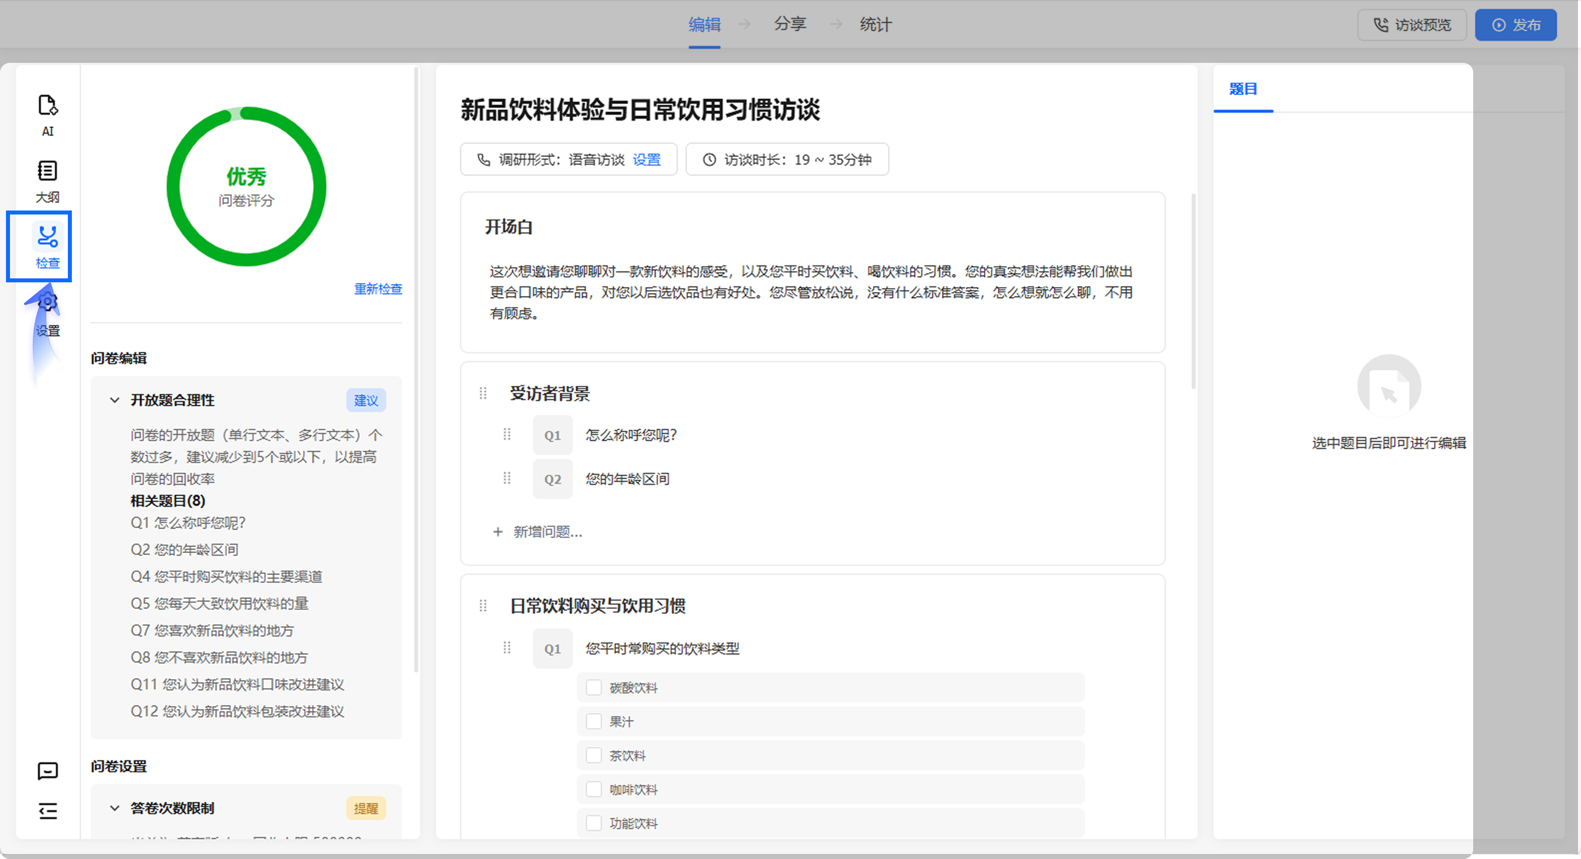The width and height of the screenshot is (1581, 859).
Task: Check the 茶饮料 checkbox
Action: coord(593,755)
